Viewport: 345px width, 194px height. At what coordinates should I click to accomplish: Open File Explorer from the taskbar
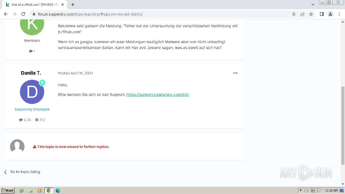click(30, 190)
